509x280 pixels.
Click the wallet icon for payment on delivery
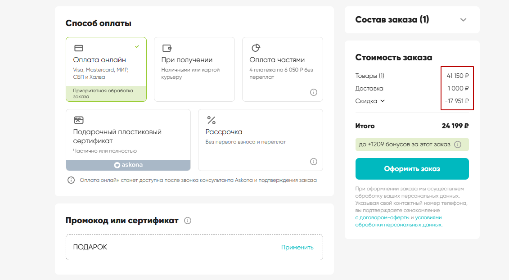pos(167,48)
